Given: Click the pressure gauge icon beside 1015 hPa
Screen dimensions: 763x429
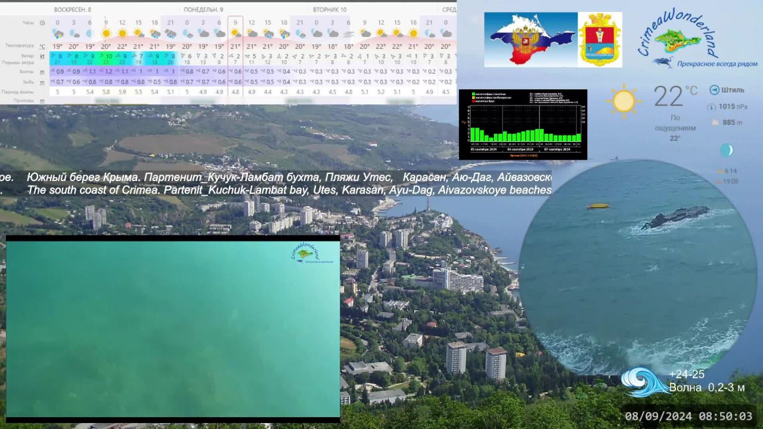Looking at the screenshot, I should (x=711, y=107).
